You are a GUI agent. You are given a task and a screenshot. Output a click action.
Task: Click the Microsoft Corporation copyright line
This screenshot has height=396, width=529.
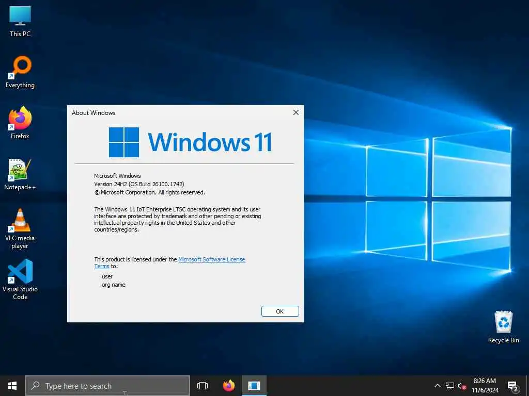click(149, 193)
